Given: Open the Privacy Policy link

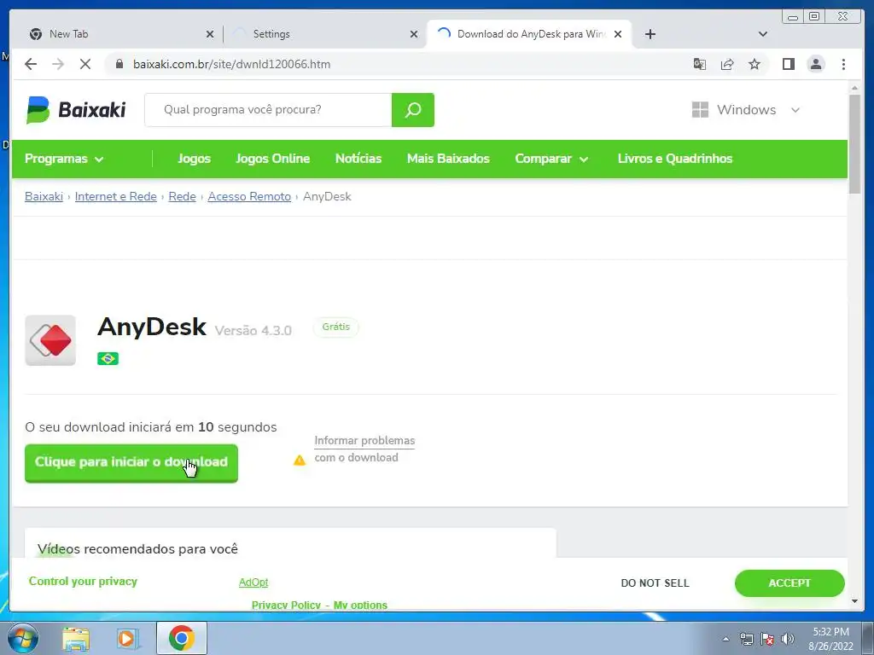Looking at the screenshot, I should pyautogui.click(x=286, y=605).
